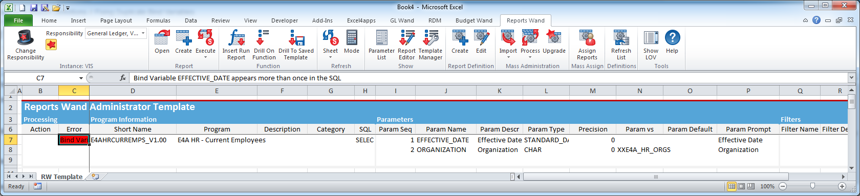The height and width of the screenshot is (196, 860).
Task: Switch to the Home tab
Action: [49, 20]
